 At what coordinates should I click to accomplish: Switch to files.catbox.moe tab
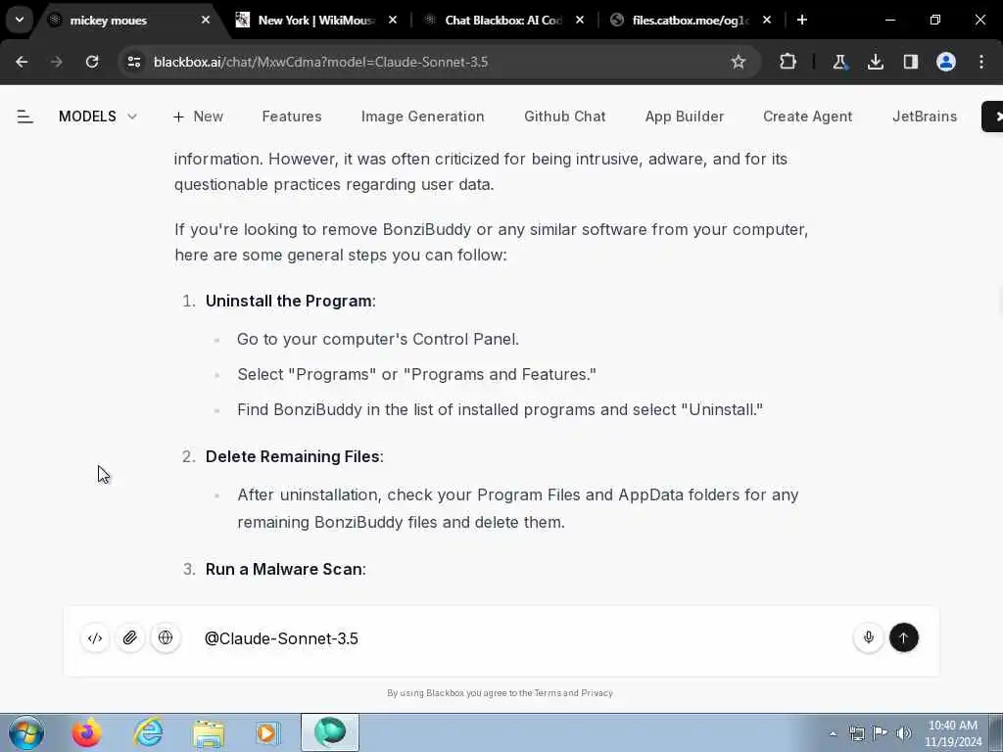[690, 21]
